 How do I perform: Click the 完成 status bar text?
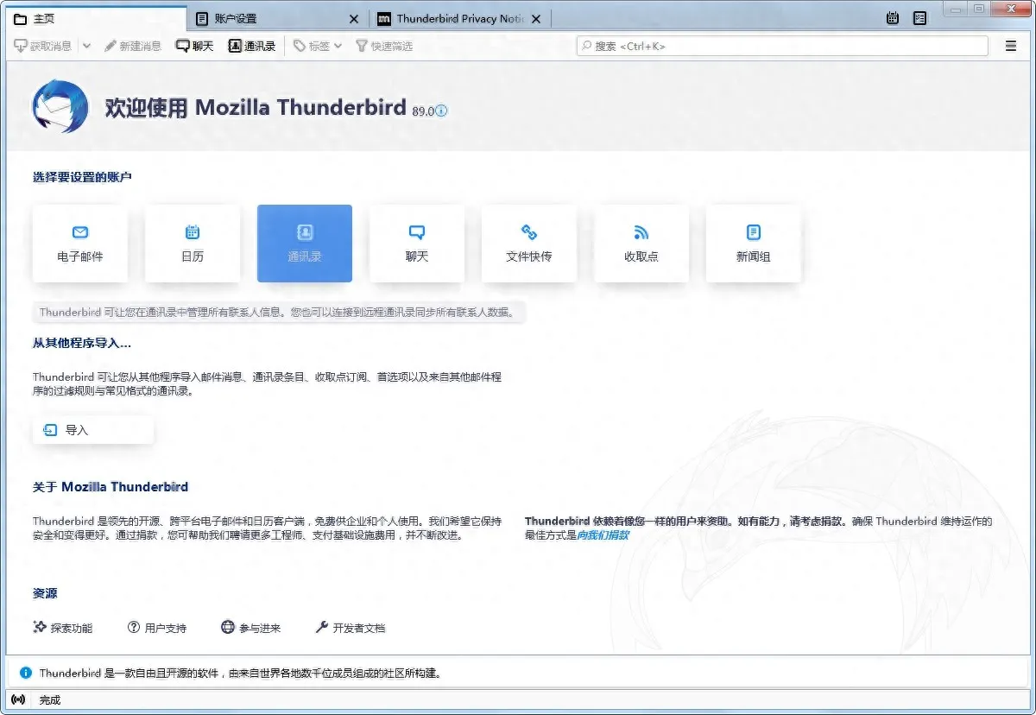click(x=50, y=699)
